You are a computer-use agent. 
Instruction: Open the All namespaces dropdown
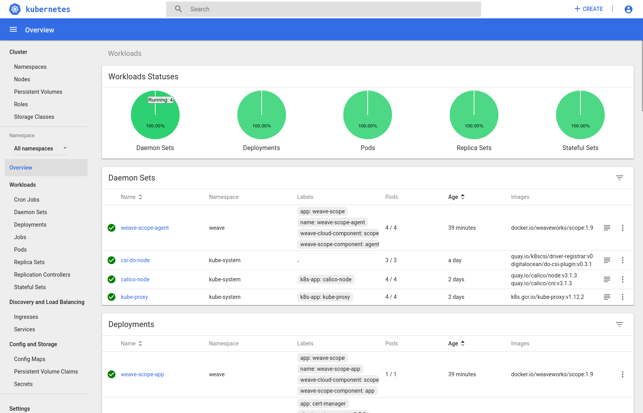point(41,148)
